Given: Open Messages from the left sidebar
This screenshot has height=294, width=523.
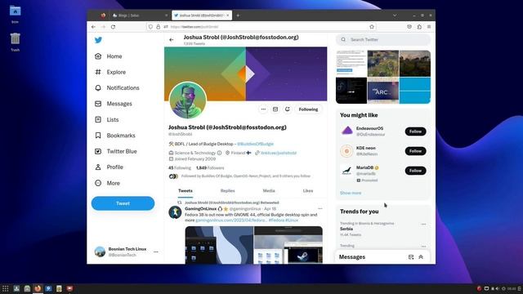Looking at the screenshot, I should 114,104.
